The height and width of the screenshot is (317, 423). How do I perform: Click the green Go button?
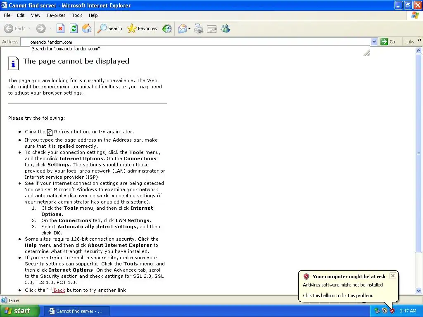(x=388, y=42)
